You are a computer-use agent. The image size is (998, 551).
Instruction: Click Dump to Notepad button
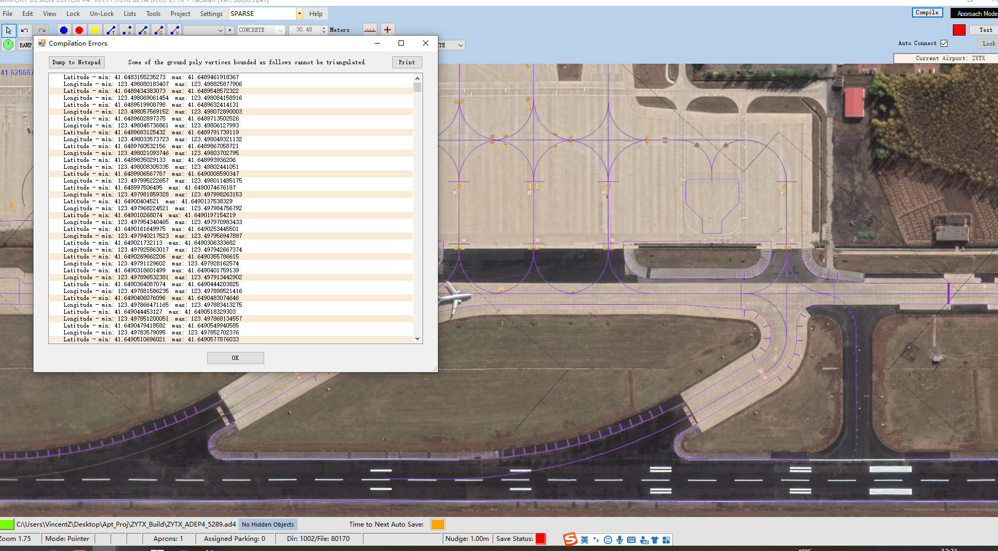[77, 63]
